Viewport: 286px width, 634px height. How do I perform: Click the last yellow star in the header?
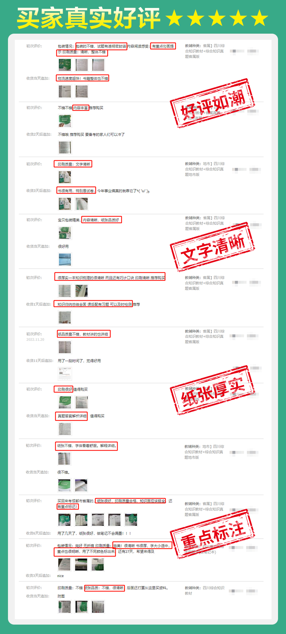(x=260, y=18)
